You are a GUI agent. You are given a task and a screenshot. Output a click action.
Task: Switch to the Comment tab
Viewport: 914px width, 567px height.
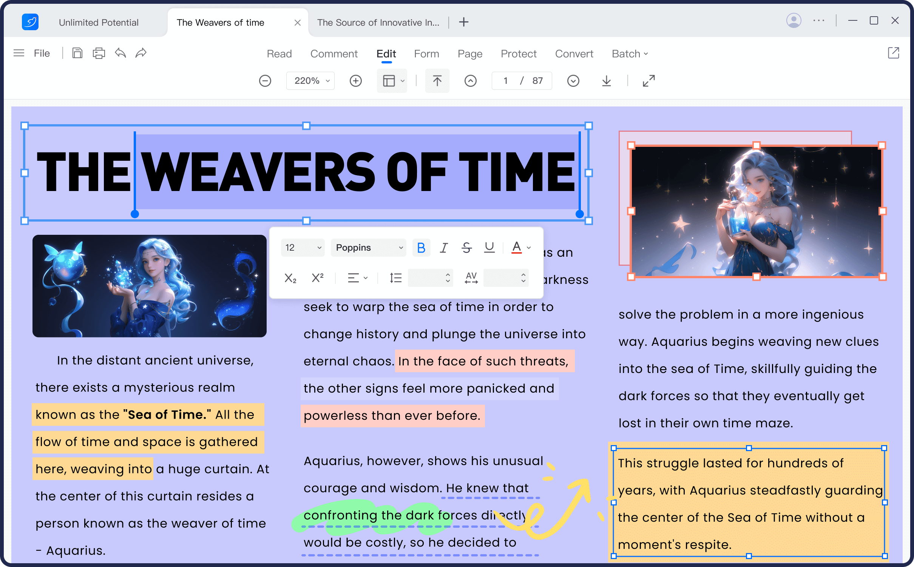tap(334, 54)
